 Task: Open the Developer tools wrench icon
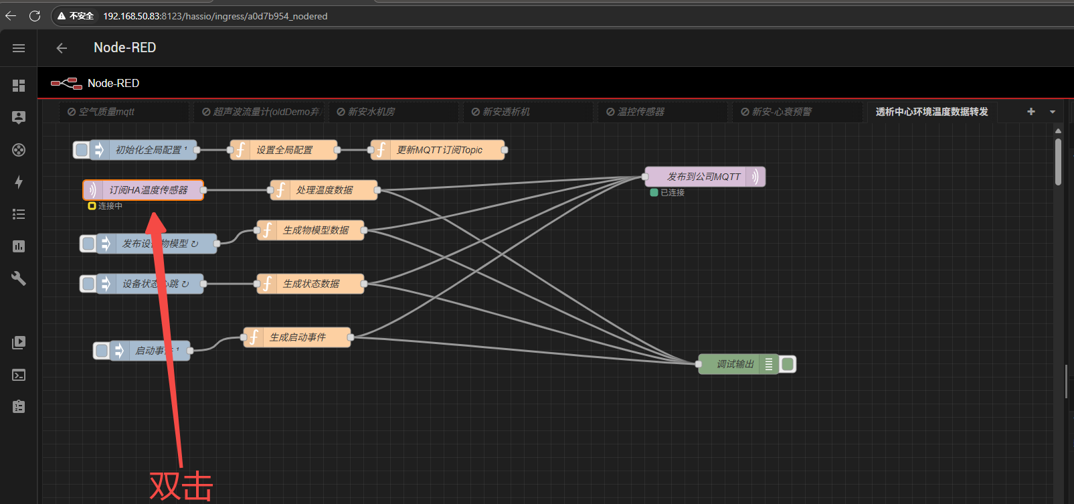point(19,278)
